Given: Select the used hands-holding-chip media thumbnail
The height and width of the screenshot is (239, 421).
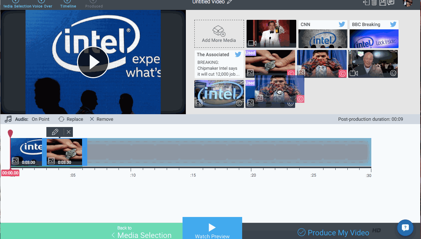Looking at the screenshot, I should pyautogui.click(x=270, y=64).
